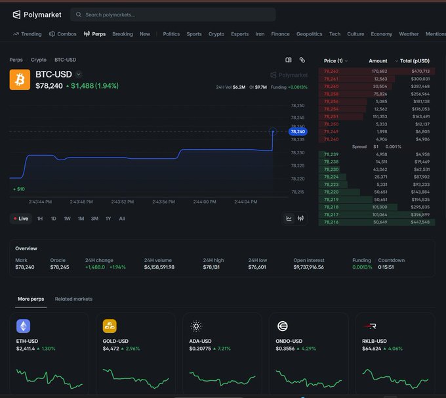
Task: Select the Live time range
Action: [x=21, y=219]
